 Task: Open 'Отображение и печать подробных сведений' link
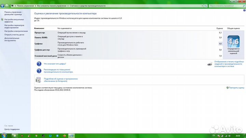pyautogui.click(x=229, y=64)
